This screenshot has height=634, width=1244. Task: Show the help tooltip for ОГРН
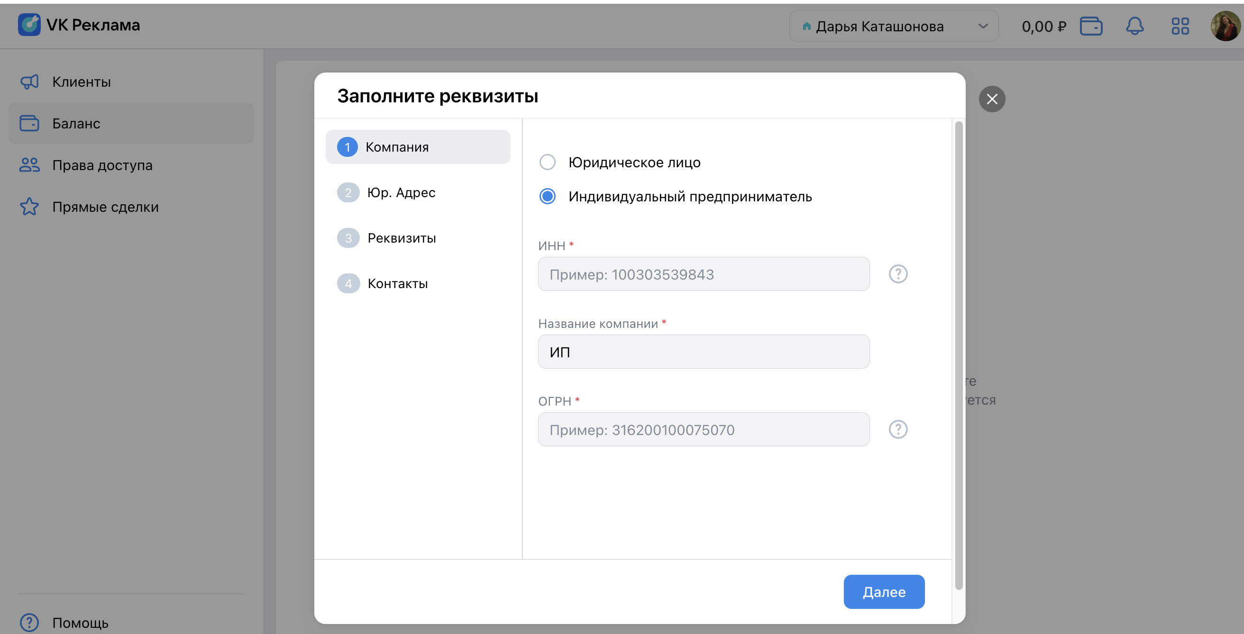(x=898, y=429)
